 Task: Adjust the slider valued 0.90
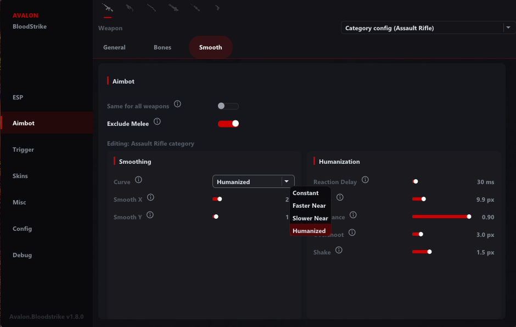tap(442, 217)
